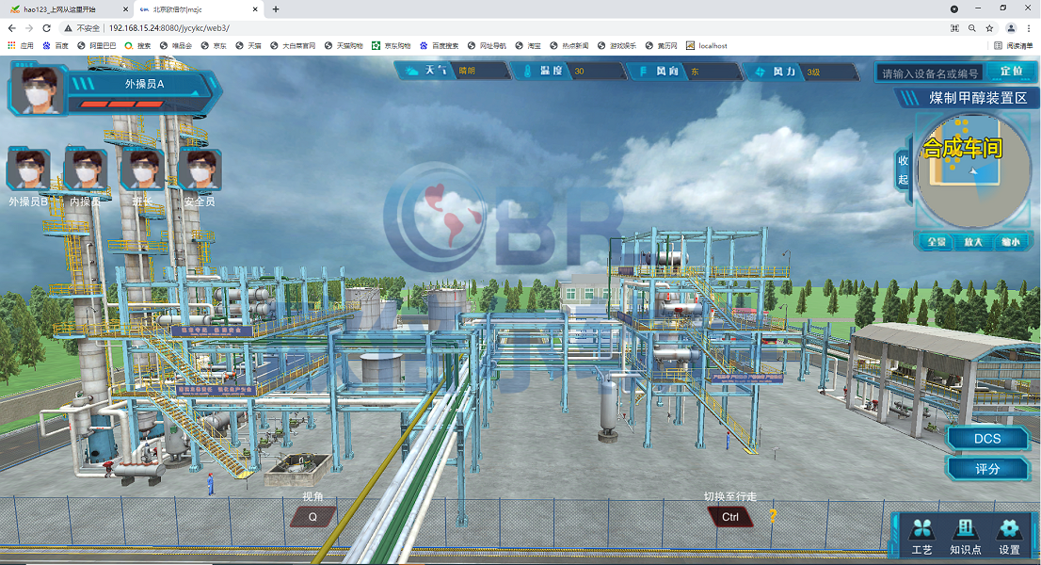
Task: Click the Chrome media control dropdown icon
Action: click(x=954, y=9)
